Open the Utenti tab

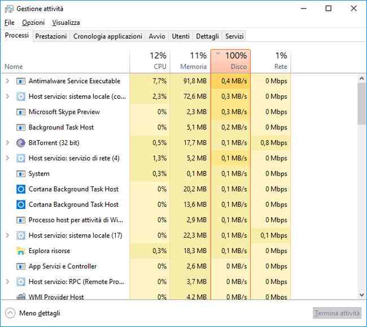[x=181, y=37]
